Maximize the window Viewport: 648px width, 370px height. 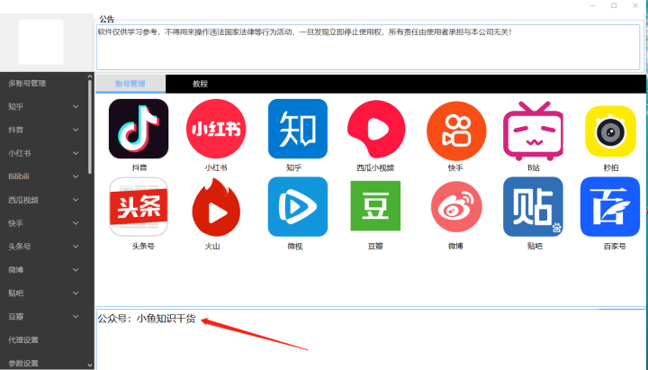[x=614, y=5]
